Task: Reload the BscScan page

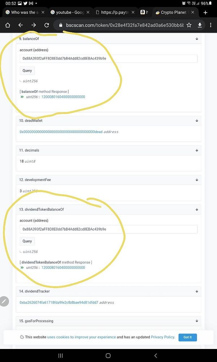Action: point(47,25)
